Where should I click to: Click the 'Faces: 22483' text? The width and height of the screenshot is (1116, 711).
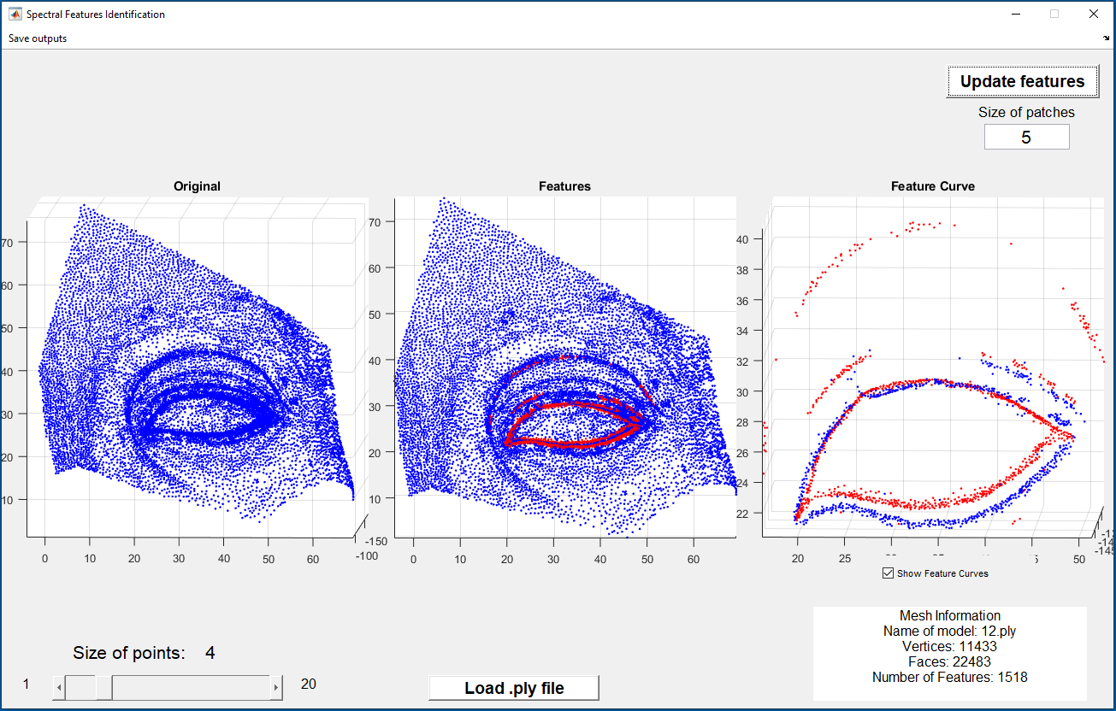950,662
